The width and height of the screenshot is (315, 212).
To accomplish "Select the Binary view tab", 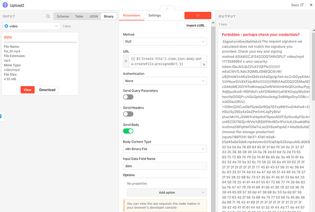I will pyautogui.click(x=109, y=16).
